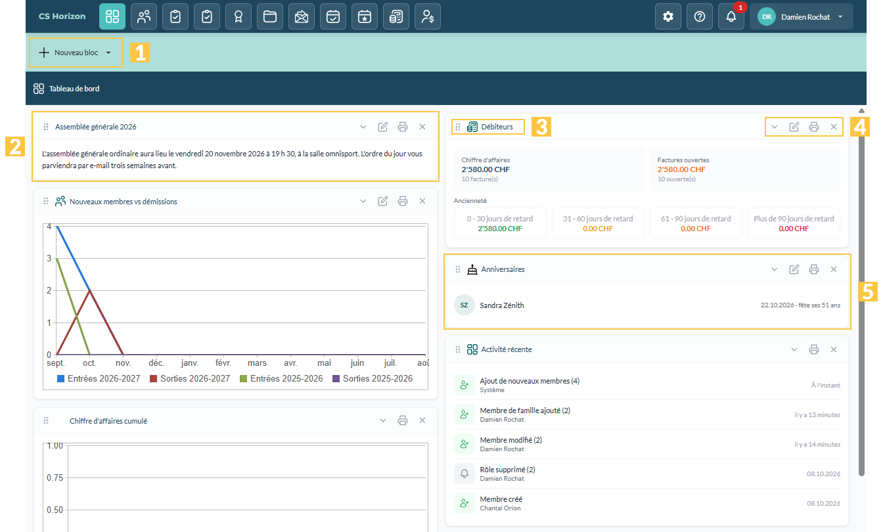
Task: Collapse the Assemblée générale 2026 block
Action: point(363,127)
